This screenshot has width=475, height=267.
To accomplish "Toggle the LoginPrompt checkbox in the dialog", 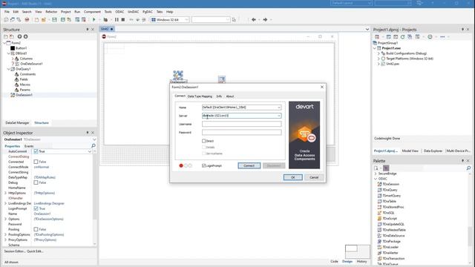I will pos(204,165).
